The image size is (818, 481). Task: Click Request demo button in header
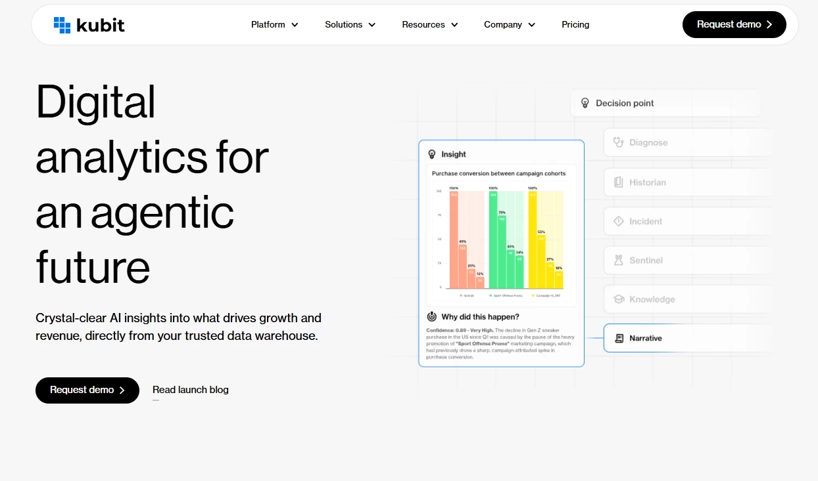pyautogui.click(x=734, y=25)
